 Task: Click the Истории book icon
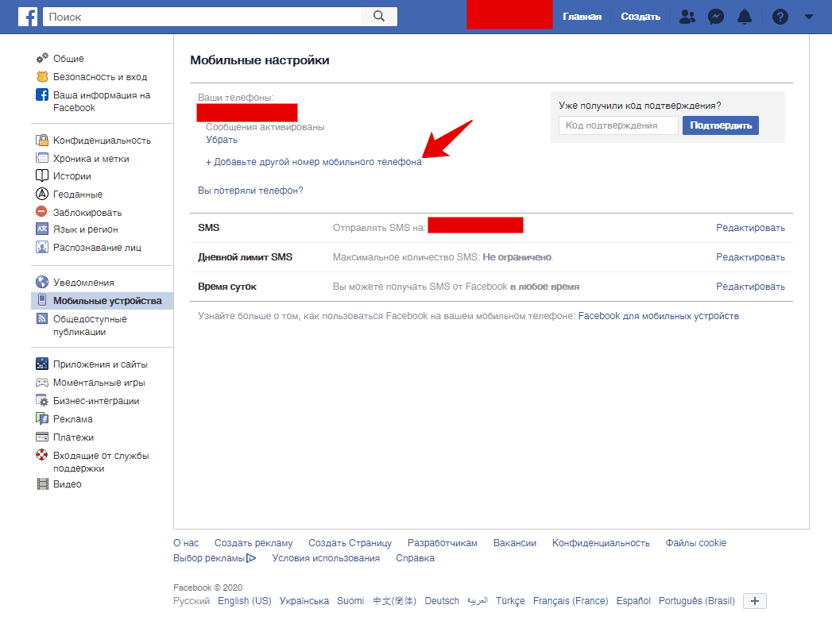pos(42,175)
